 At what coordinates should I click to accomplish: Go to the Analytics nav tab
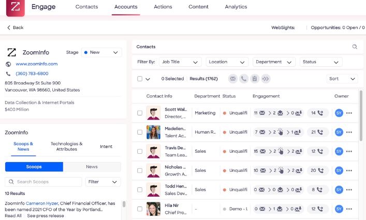236,7
